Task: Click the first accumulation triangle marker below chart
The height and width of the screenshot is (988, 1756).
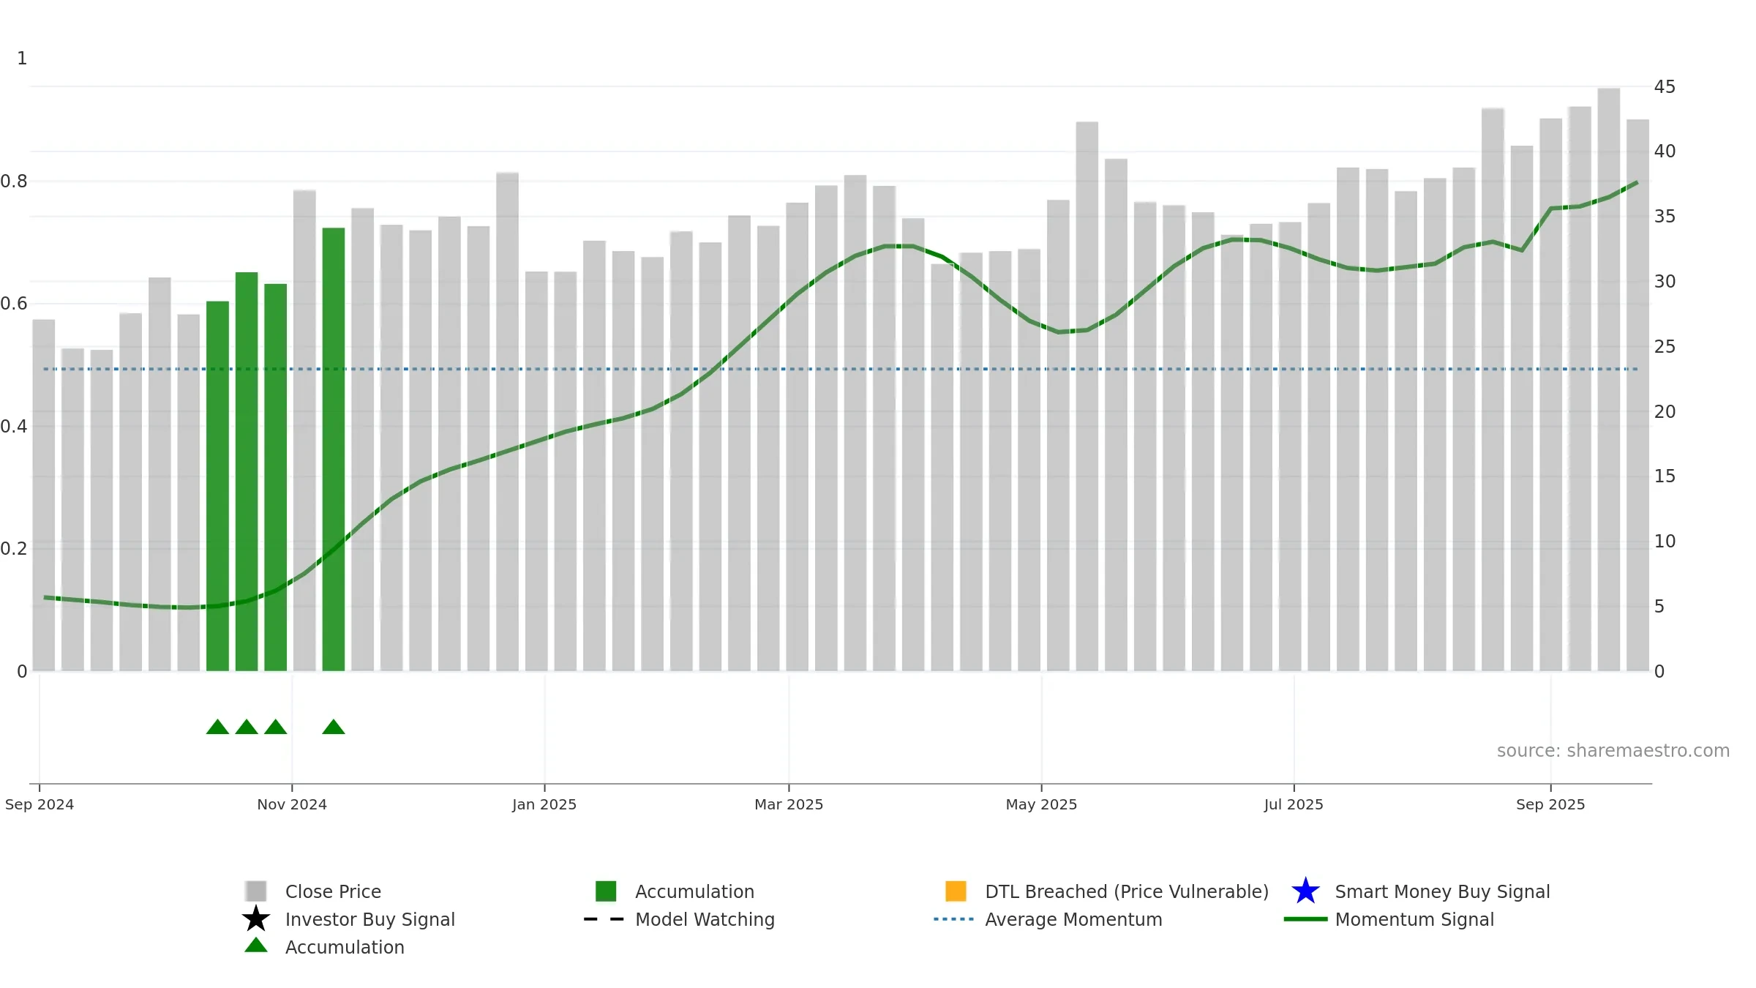Action: (x=217, y=727)
